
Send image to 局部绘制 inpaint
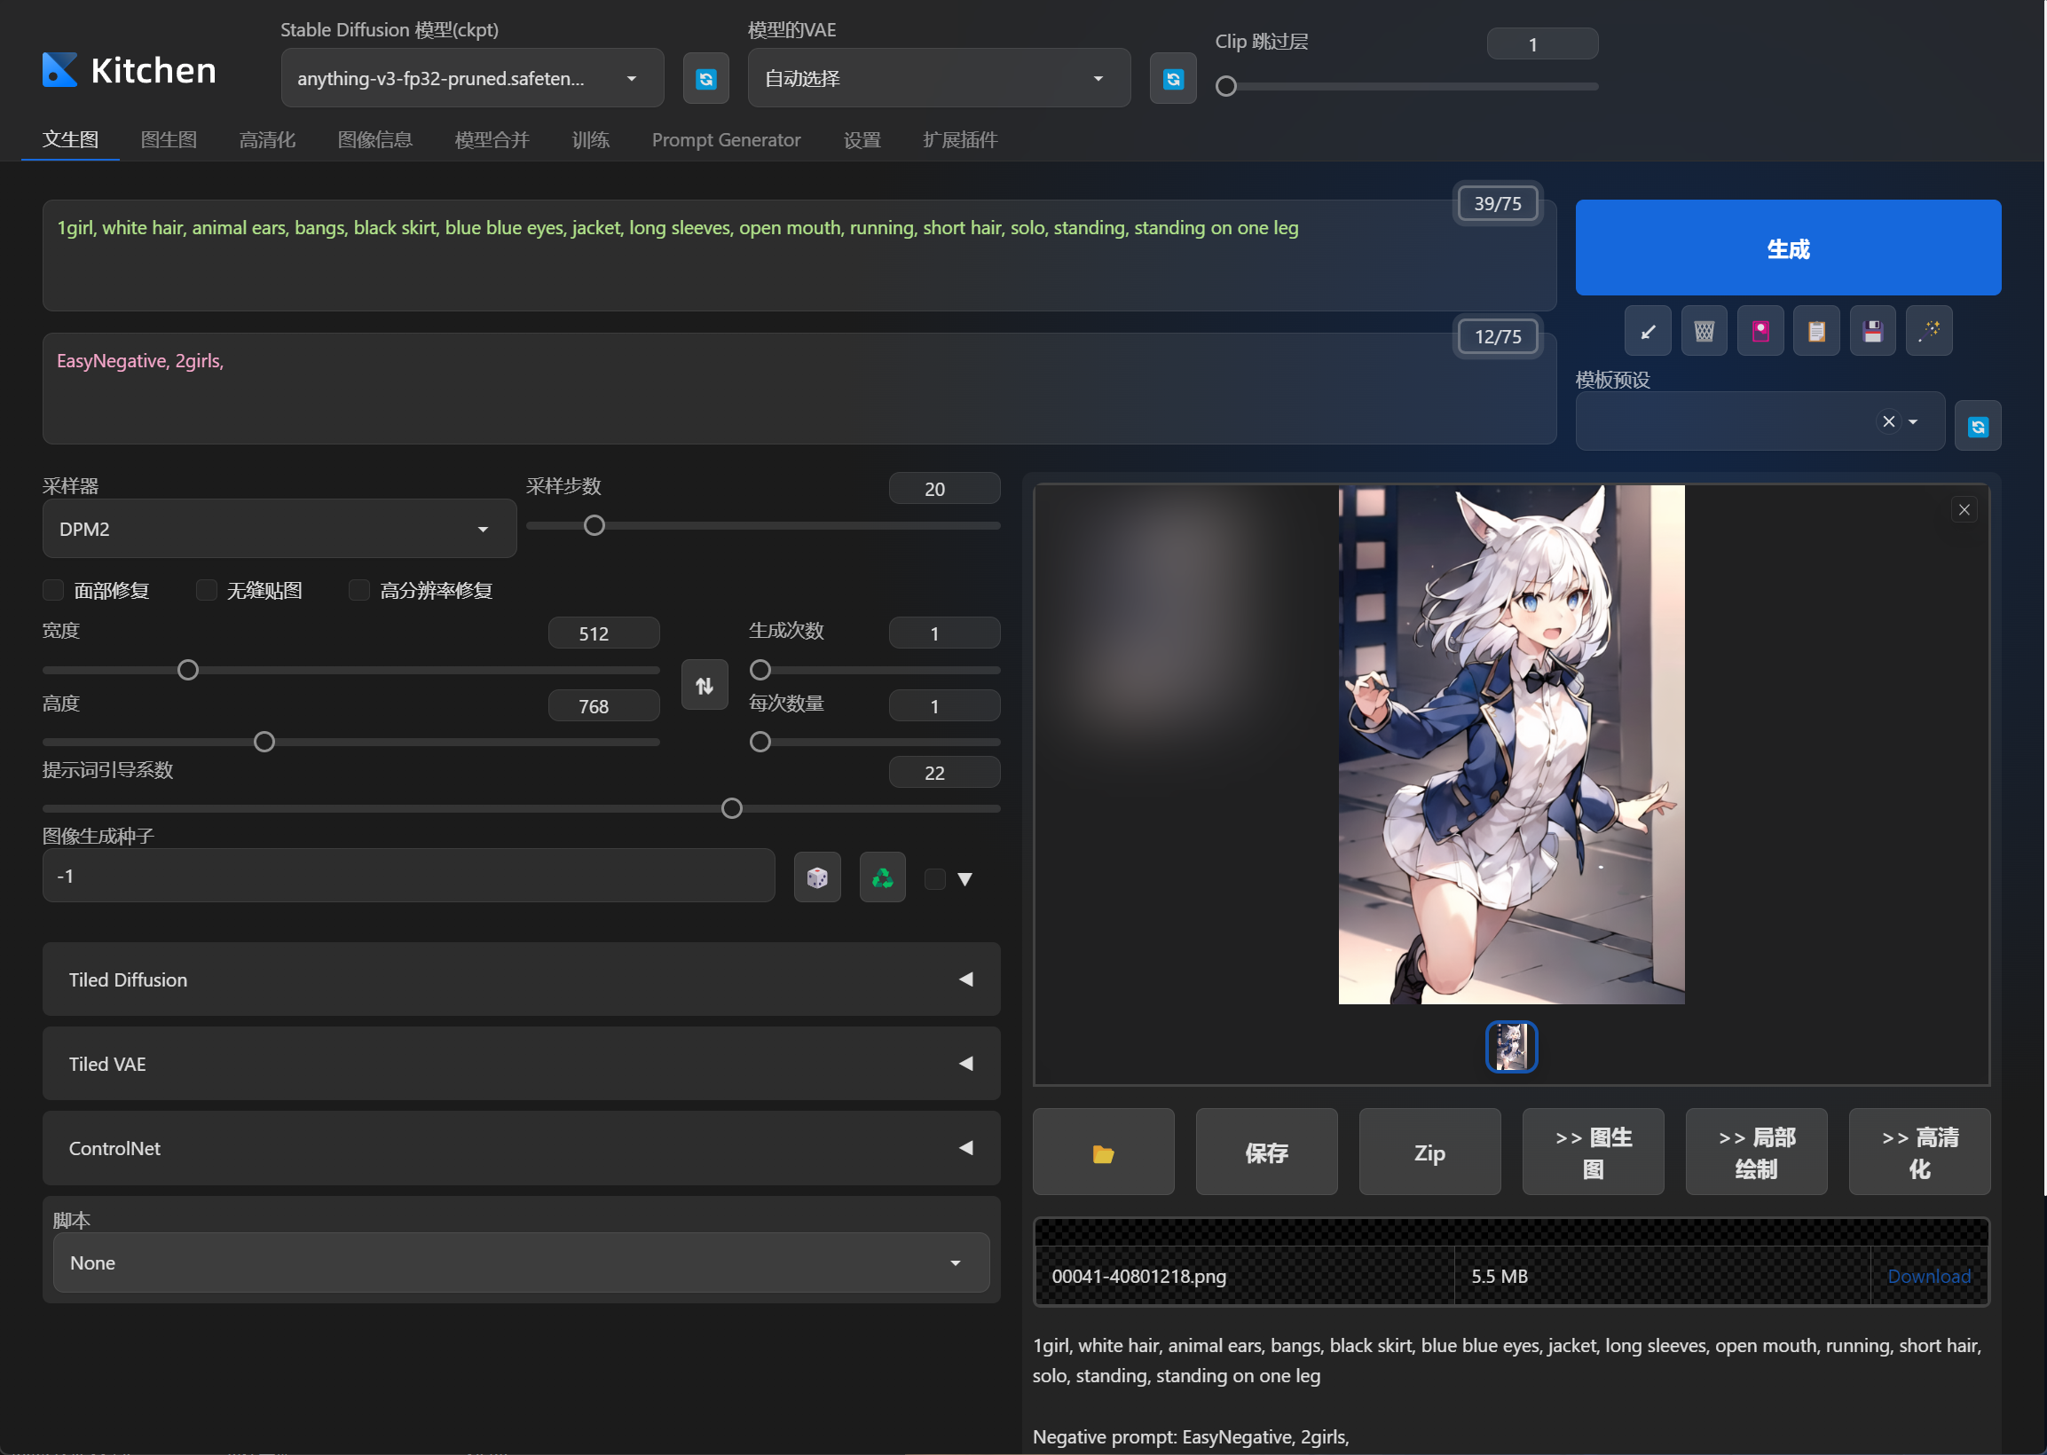(1756, 1152)
